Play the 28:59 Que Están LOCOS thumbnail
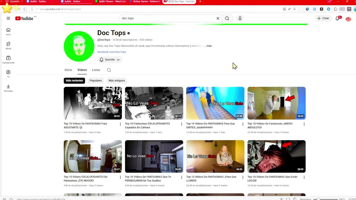This screenshot has height=200, width=356. [276, 156]
